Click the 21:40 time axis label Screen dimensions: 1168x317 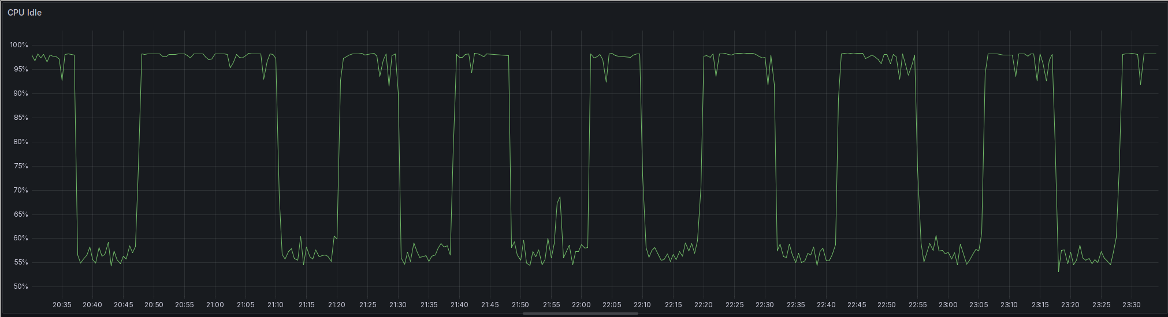[x=459, y=305]
